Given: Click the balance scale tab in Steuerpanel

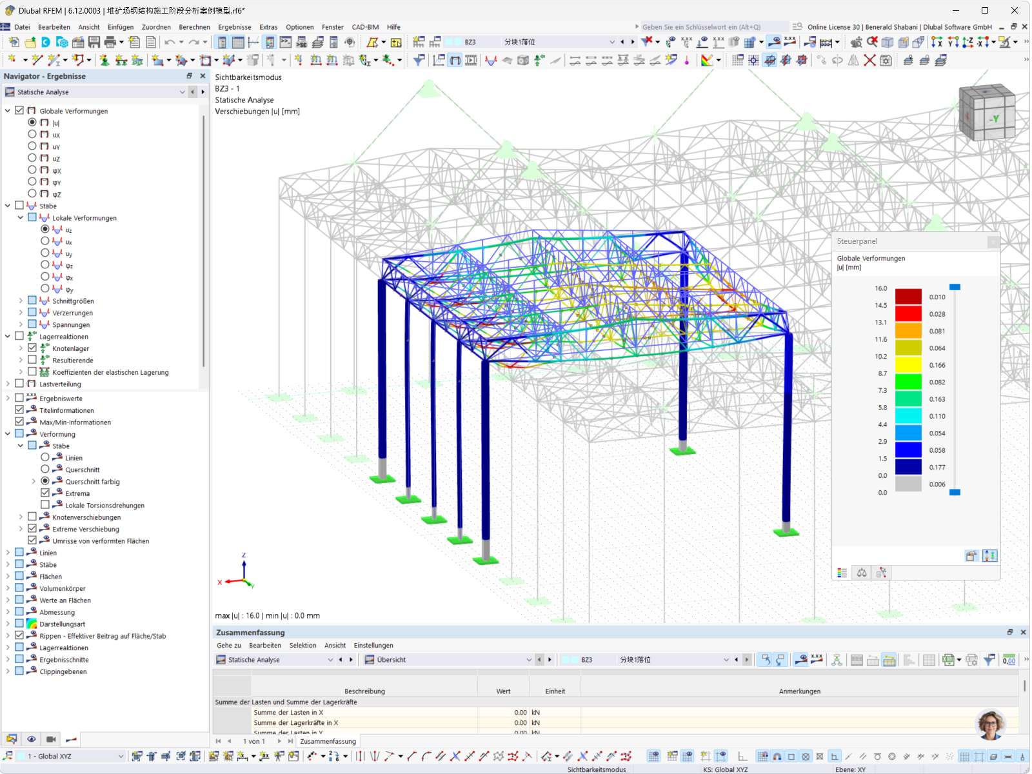Looking at the screenshot, I should pyautogui.click(x=861, y=573).
